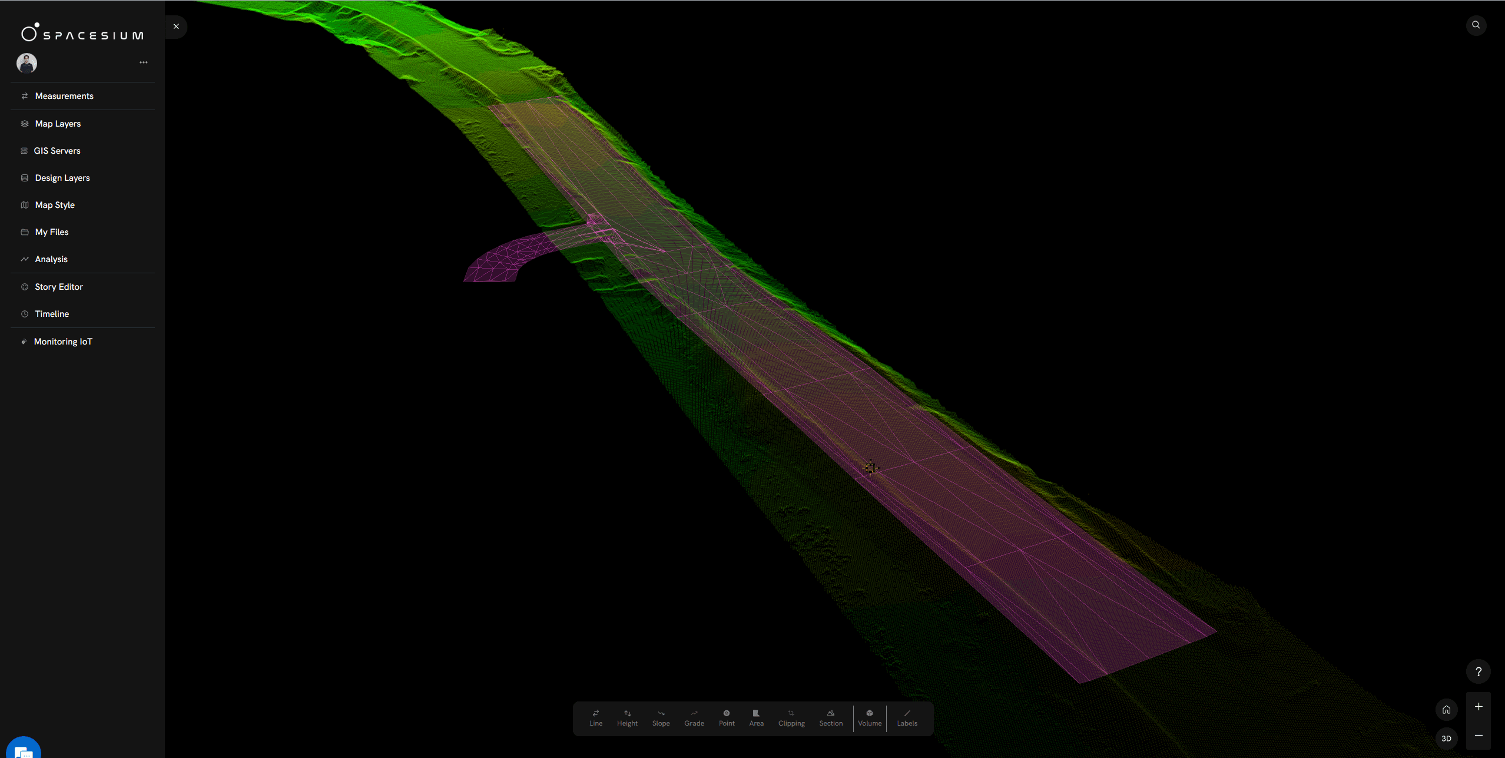Toggle the 3D view mode
1505x758 pixels.
coord(1446,738)
